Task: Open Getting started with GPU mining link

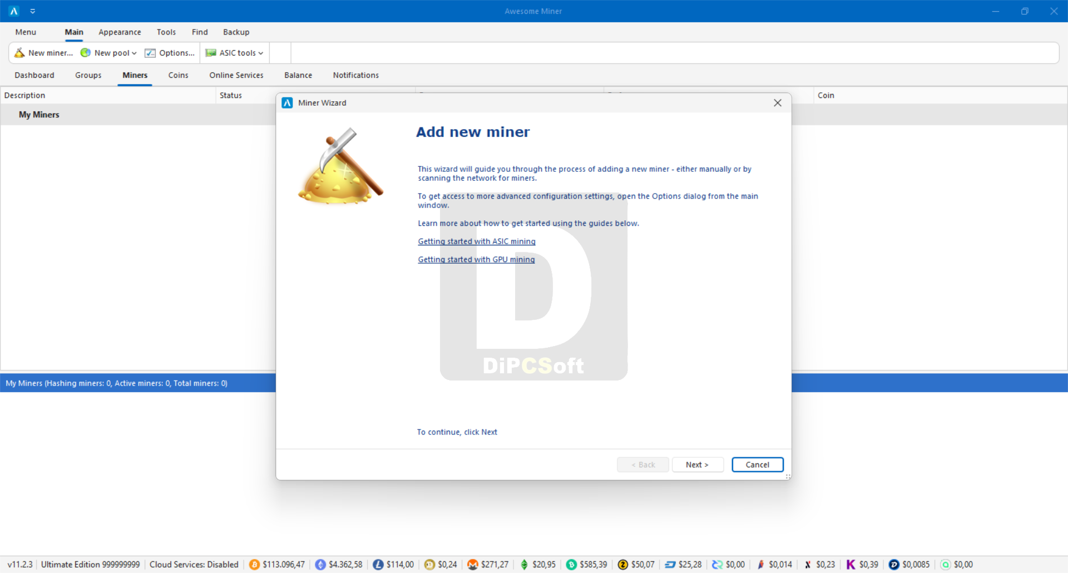Action: pyautogui.click(x=476, y=259)
